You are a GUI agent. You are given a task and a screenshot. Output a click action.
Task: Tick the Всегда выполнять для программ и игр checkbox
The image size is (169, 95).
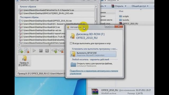(71, 43)
